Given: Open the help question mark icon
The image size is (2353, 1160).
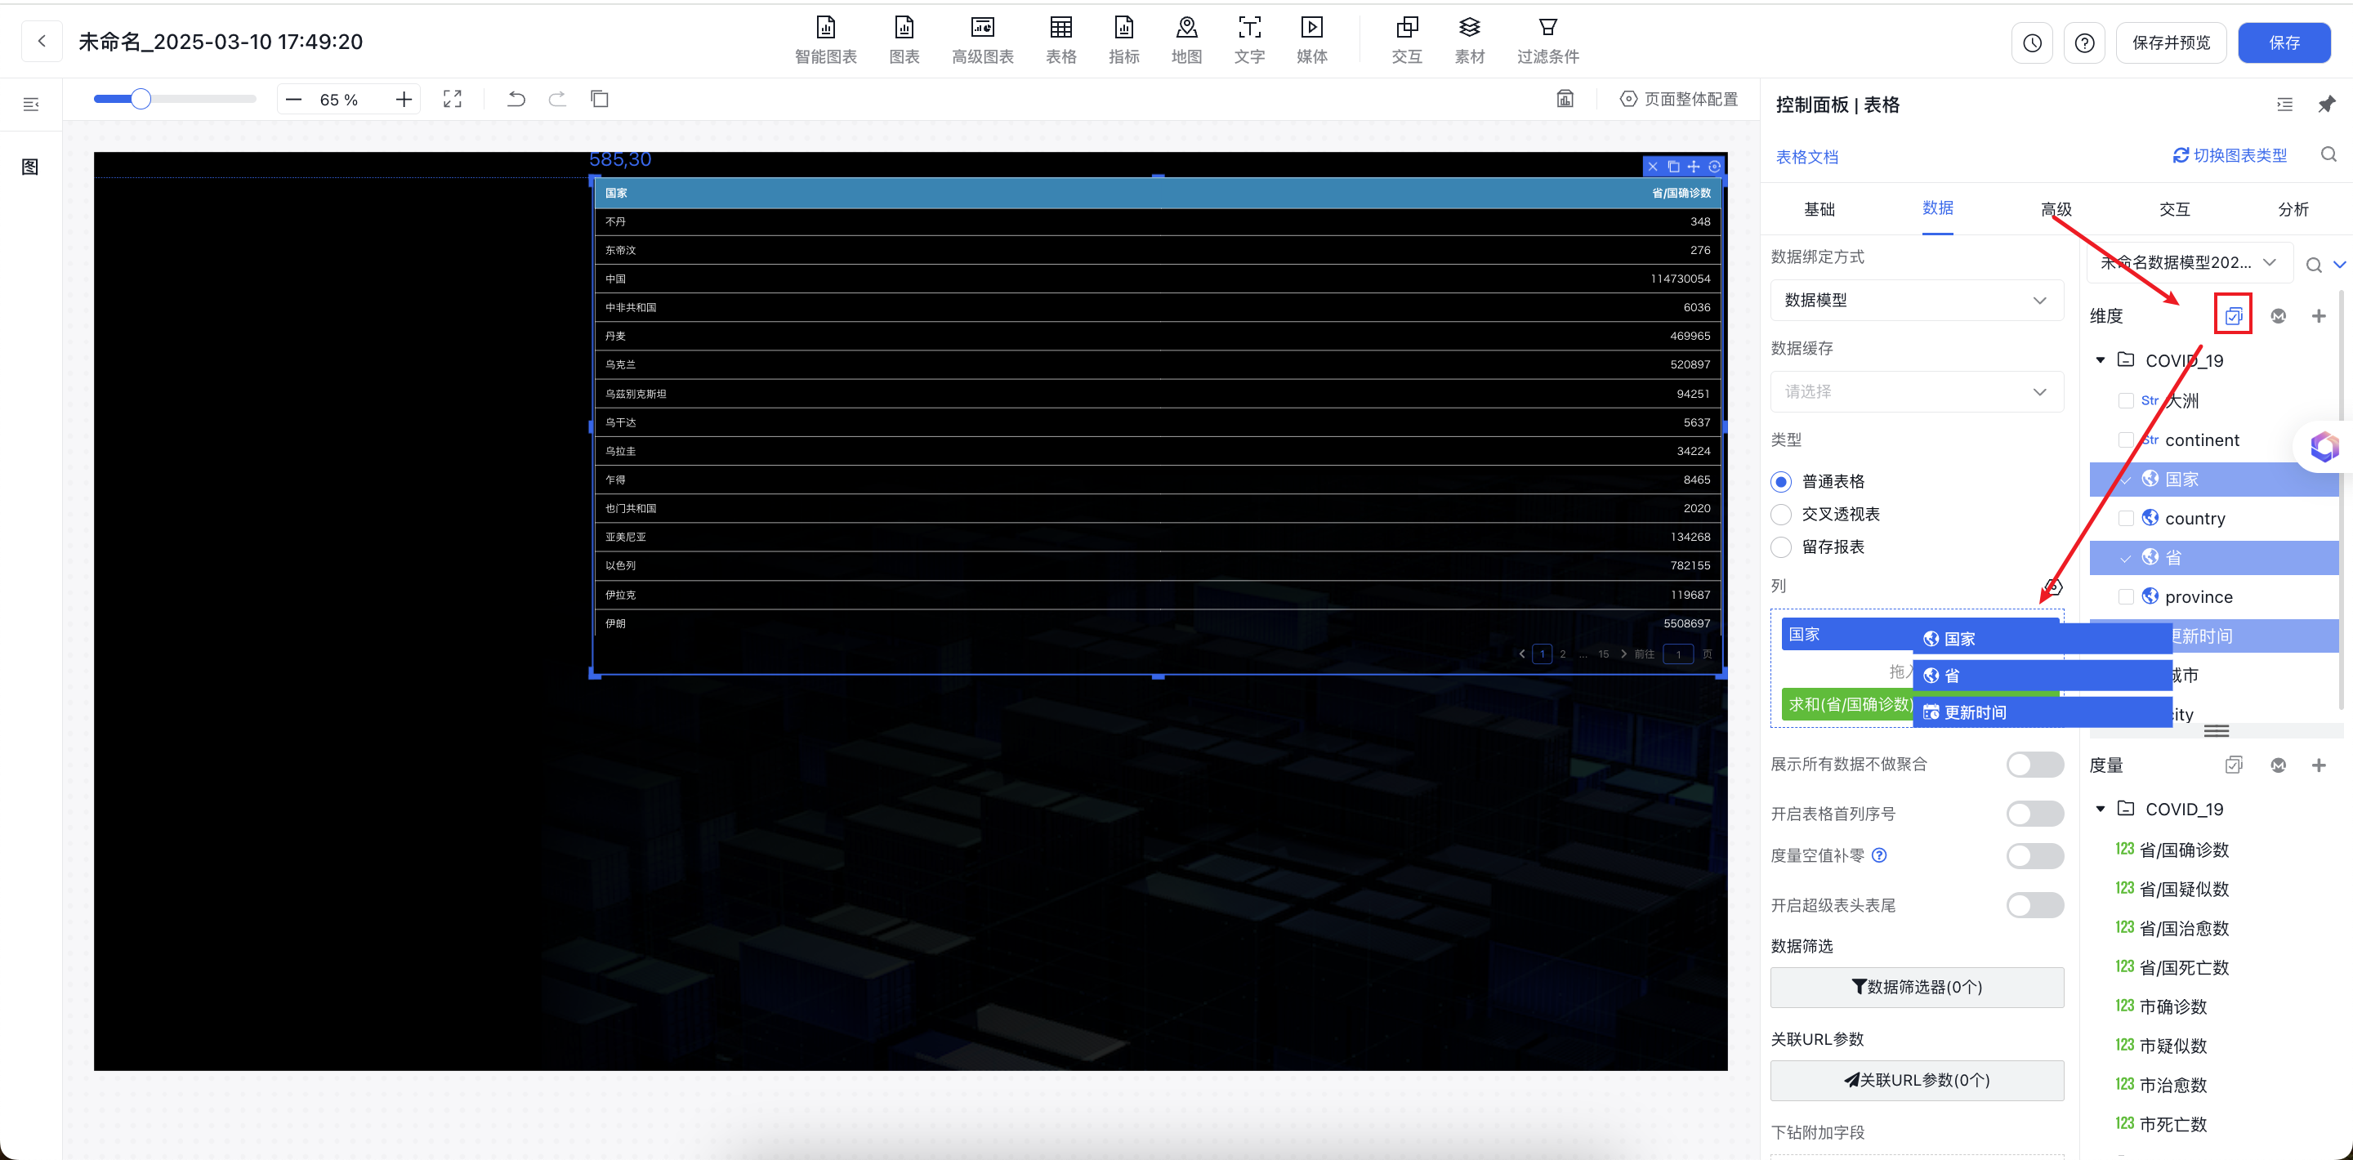Looking at the screenshot, I should (x=2083, y=43).
